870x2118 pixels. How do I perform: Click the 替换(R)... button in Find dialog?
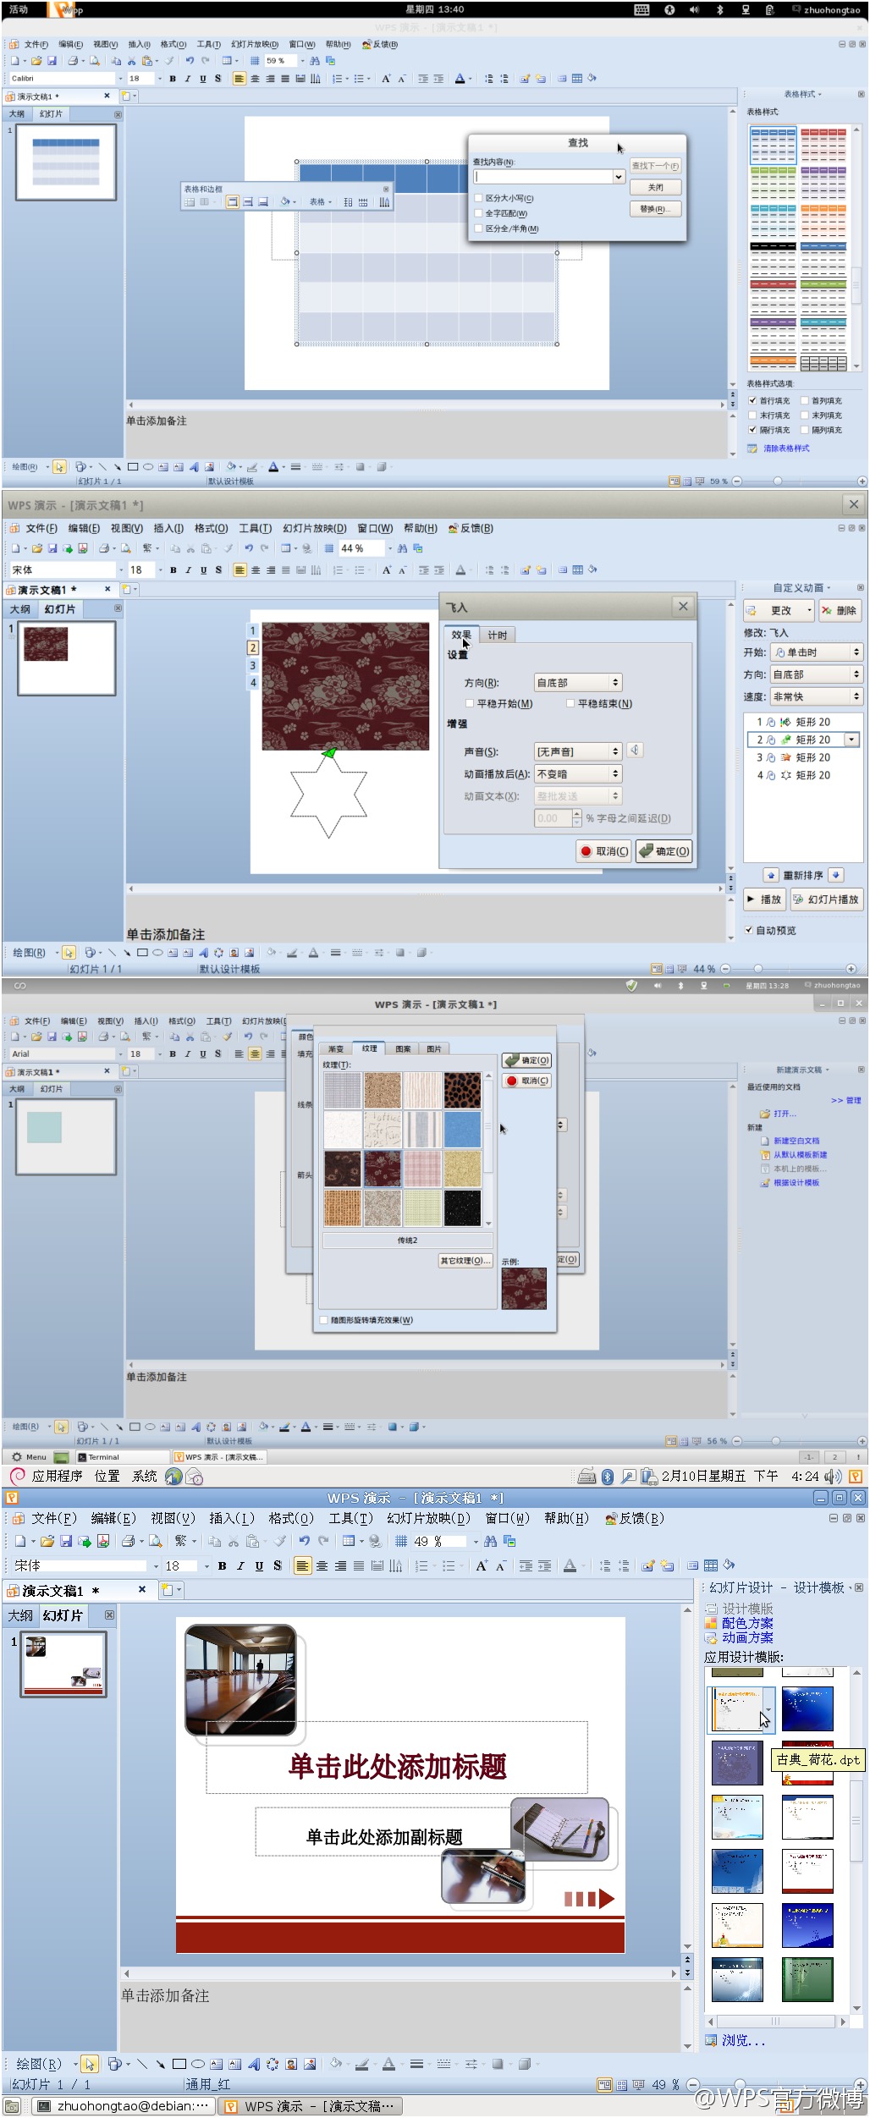655,209
